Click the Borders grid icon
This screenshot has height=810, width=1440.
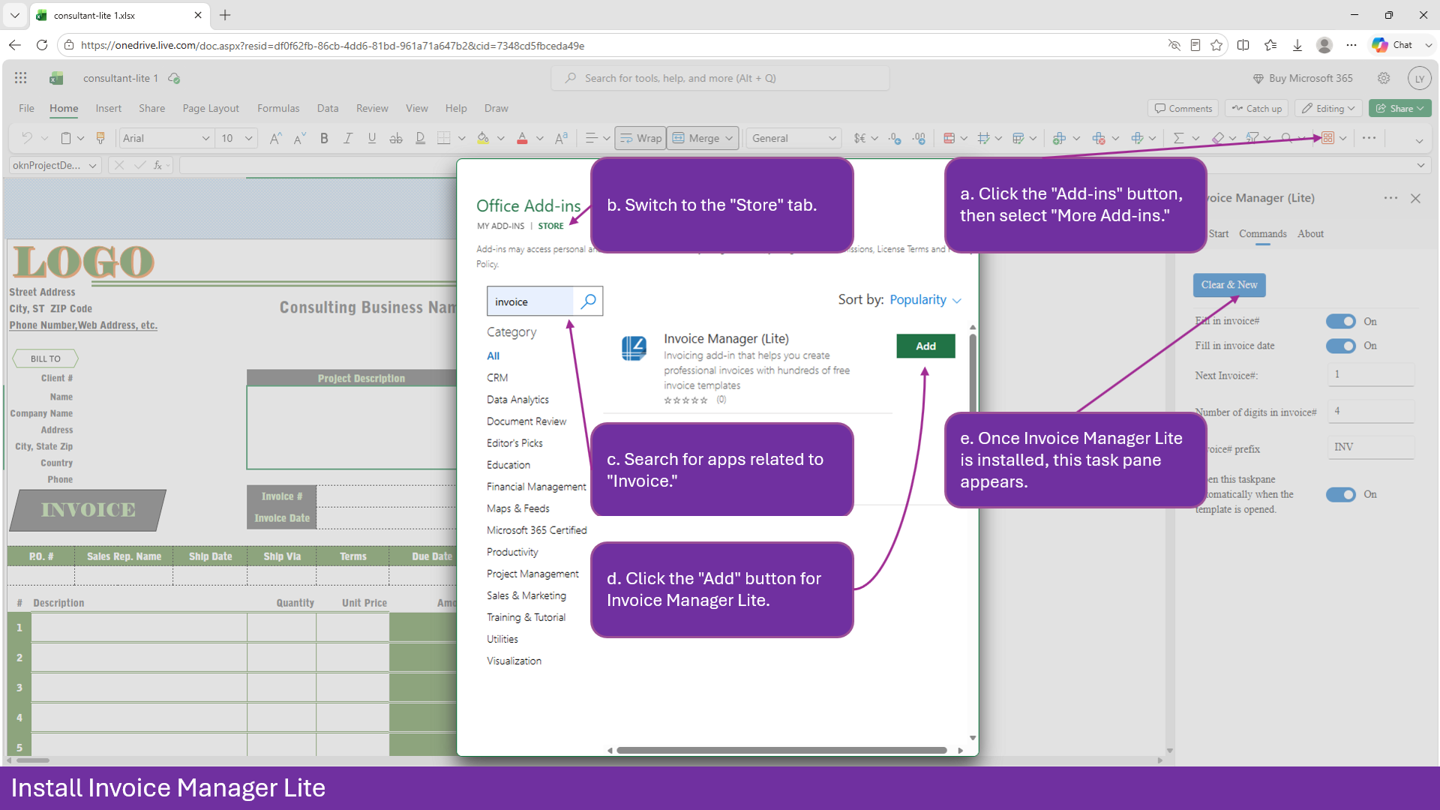tap(444, 138)
